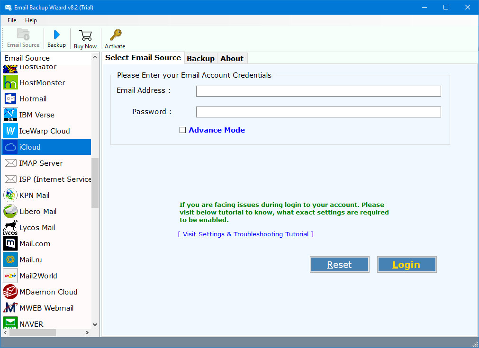Choose Lycos Mail text entry

point(37,228)
